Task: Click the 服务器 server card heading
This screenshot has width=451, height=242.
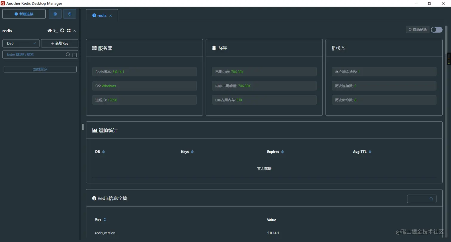Action: (x=102, y=48)
